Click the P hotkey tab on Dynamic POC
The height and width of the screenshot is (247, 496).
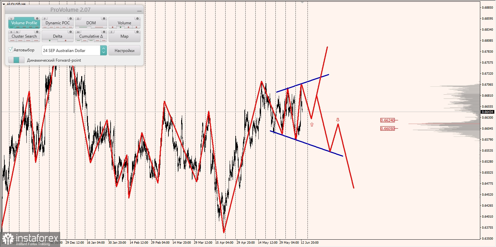click(x=45, y=19)
